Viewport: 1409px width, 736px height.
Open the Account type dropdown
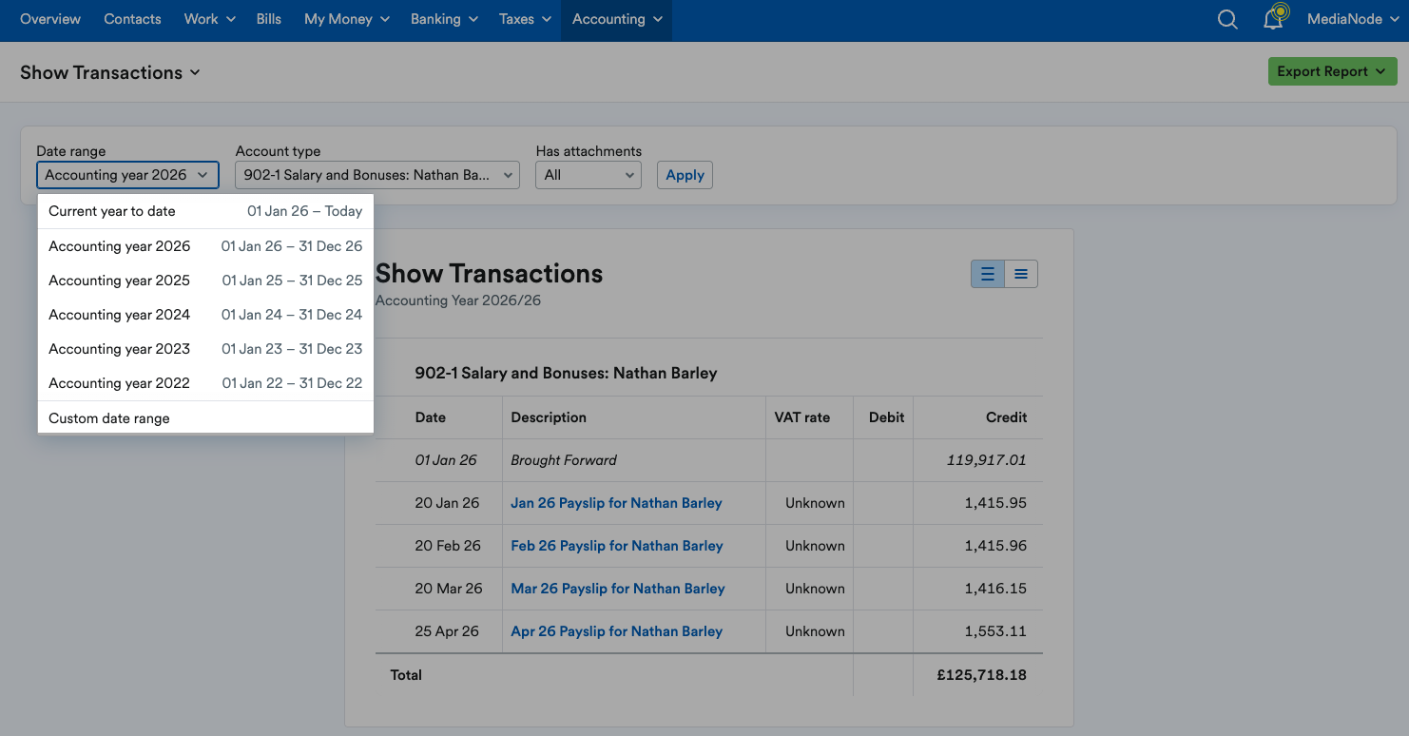click(377, 175)
